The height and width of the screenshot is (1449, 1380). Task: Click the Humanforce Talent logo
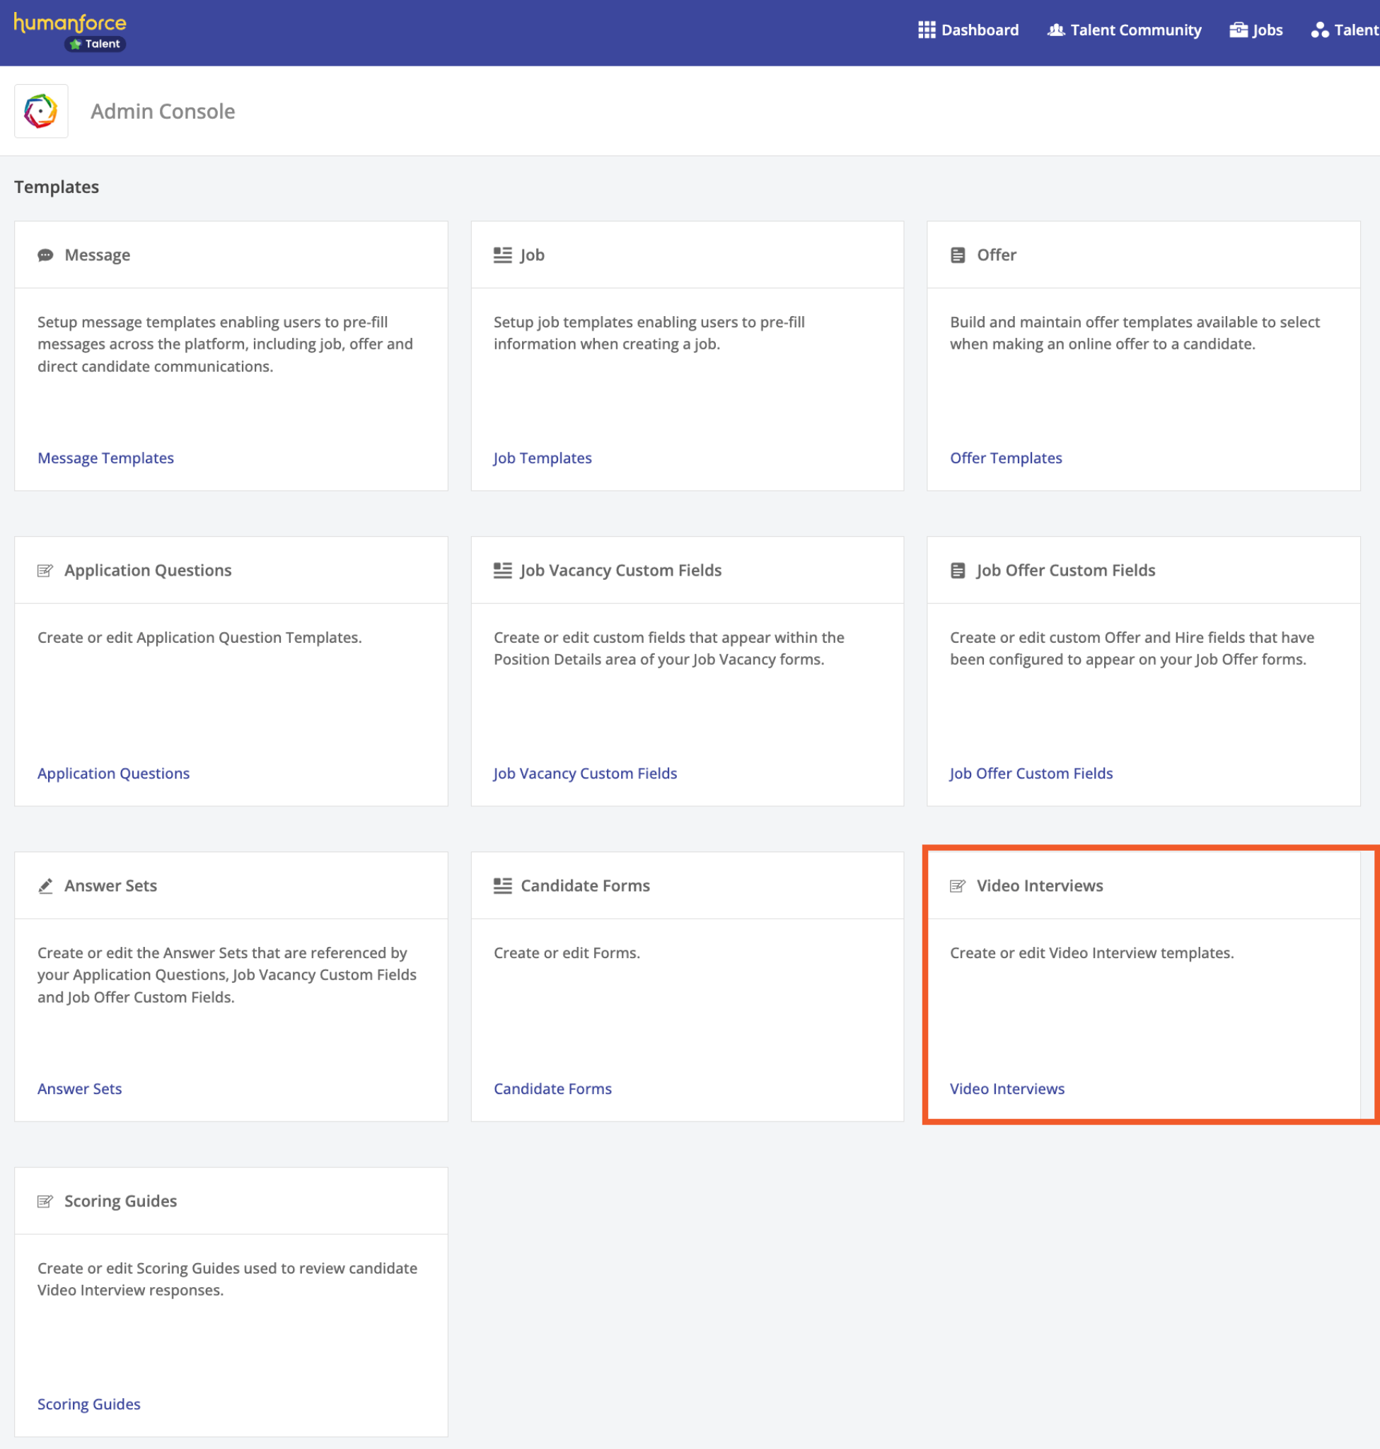point(70,32)
